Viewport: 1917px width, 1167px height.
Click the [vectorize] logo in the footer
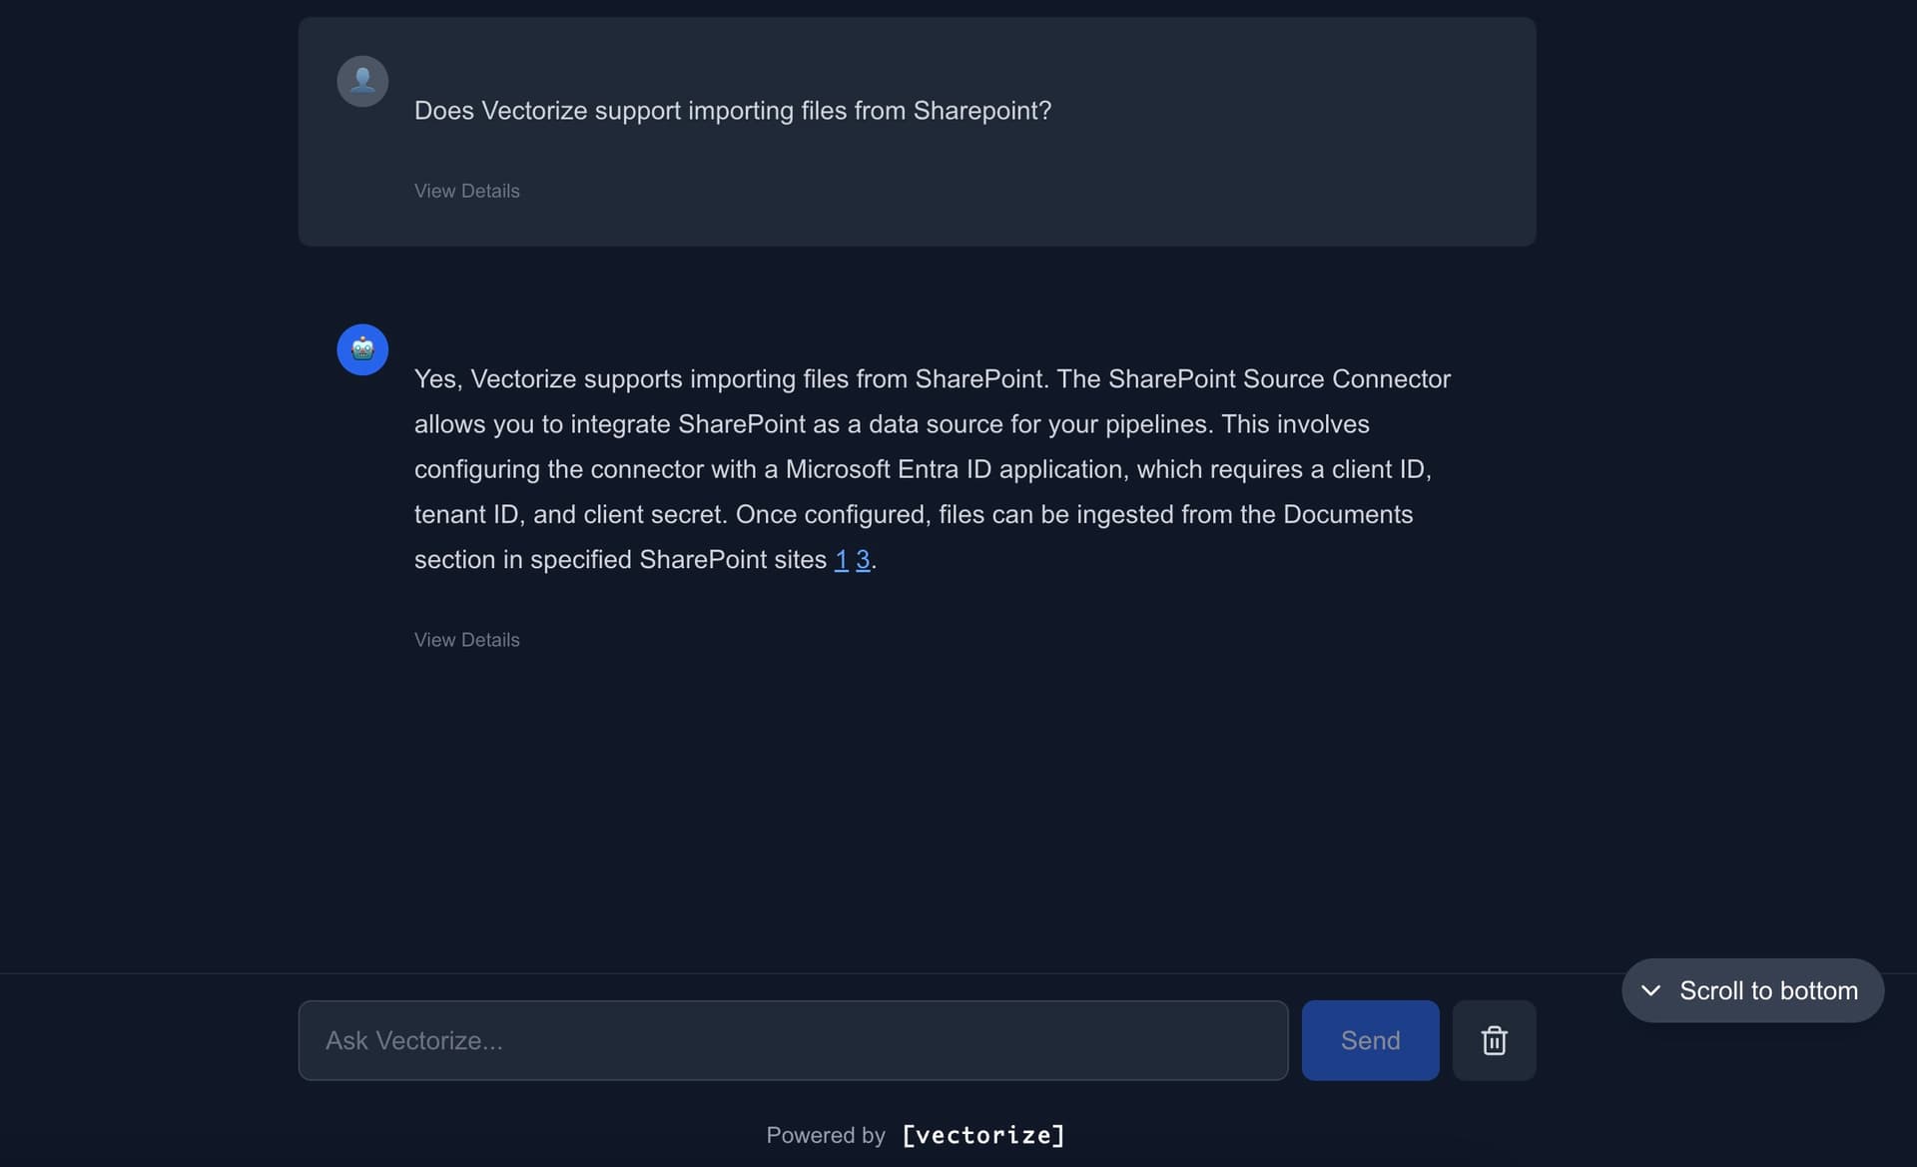(983, 1135)
